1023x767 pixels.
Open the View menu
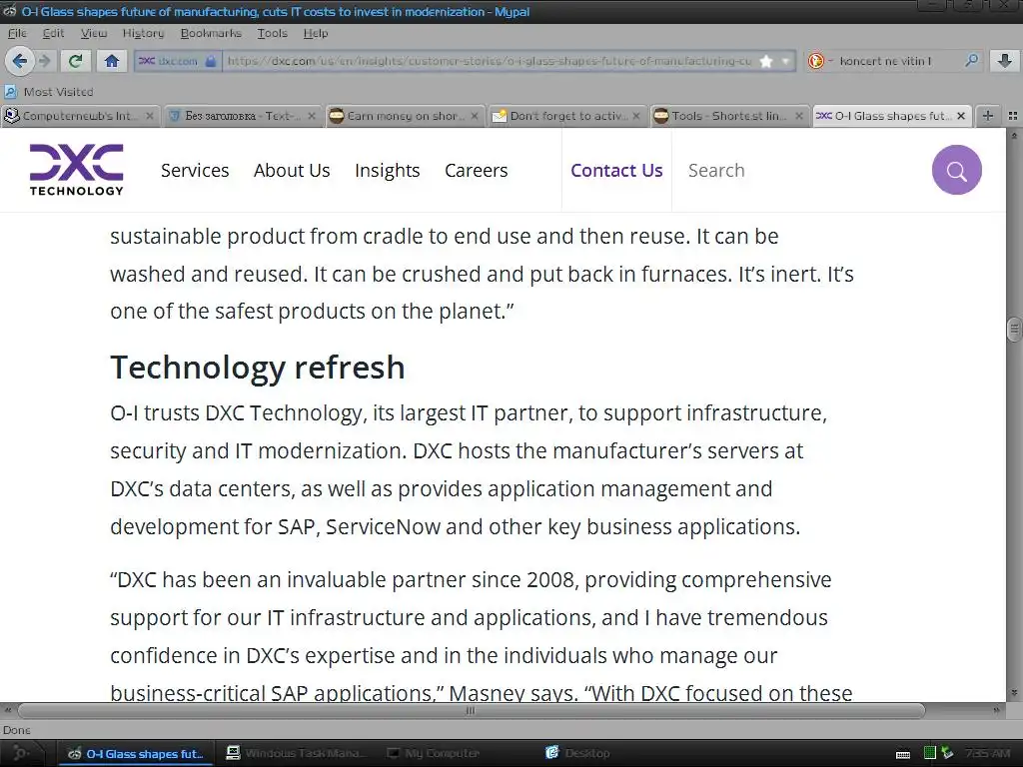[93, 33]
